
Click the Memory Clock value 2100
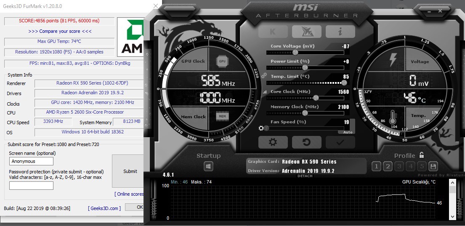343,107
